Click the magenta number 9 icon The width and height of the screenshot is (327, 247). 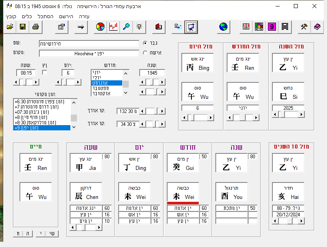click(x=272, y=27)
